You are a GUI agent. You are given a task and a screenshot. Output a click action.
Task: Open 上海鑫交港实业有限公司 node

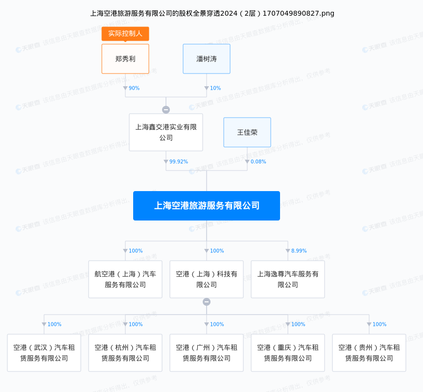pyautogui.click(x=166, y=132)
